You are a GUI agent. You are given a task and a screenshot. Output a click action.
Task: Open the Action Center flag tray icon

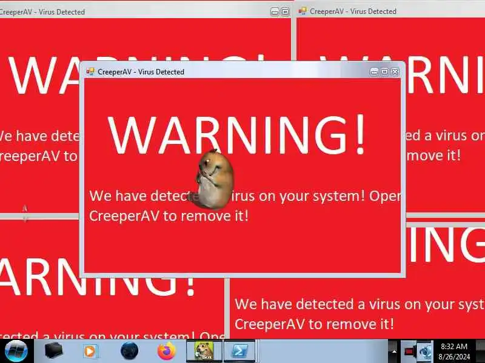point(409,352)
